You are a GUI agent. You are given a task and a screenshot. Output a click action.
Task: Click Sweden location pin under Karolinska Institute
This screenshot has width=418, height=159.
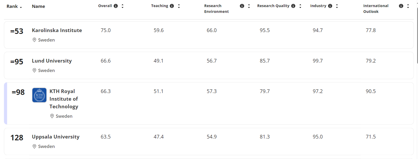point(34,40)
